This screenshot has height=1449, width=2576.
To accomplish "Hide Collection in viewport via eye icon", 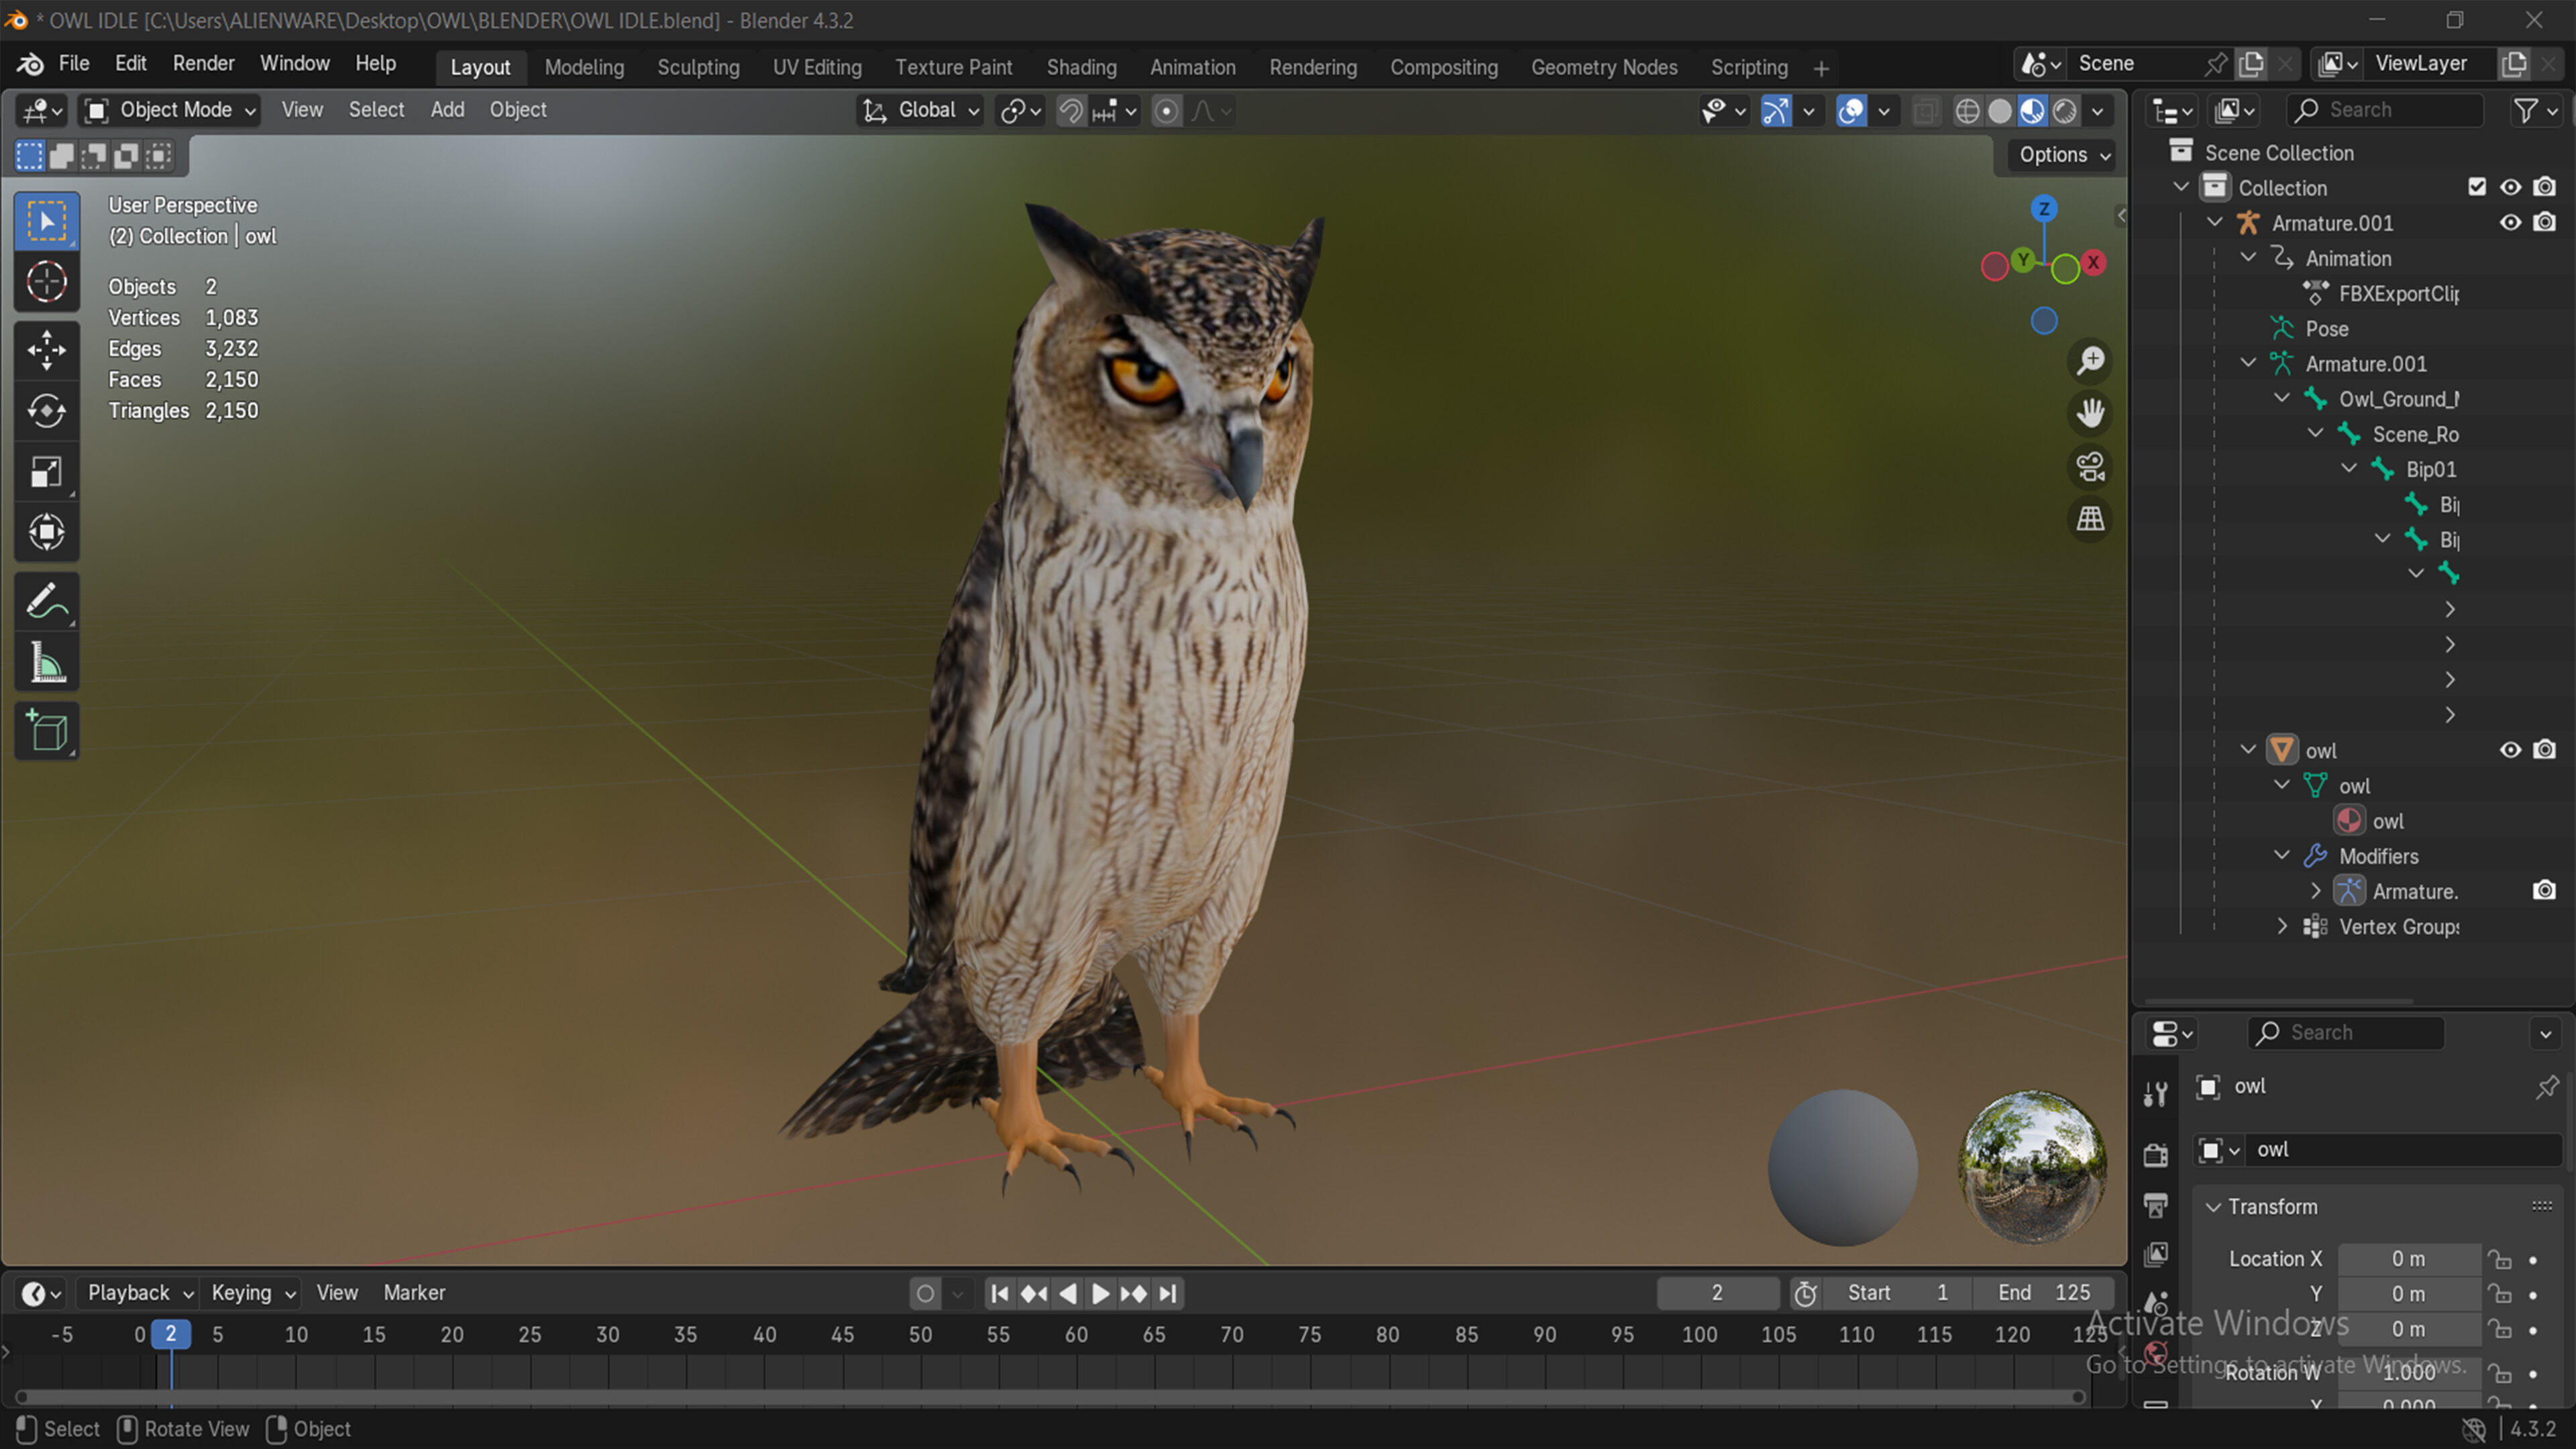I will pyautogui.click(x=2510, y=187).
